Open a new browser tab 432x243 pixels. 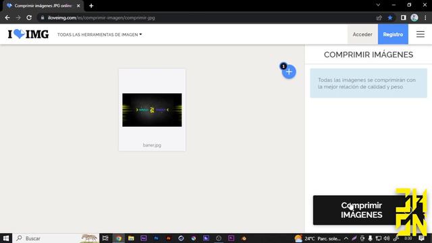point(91,6)
